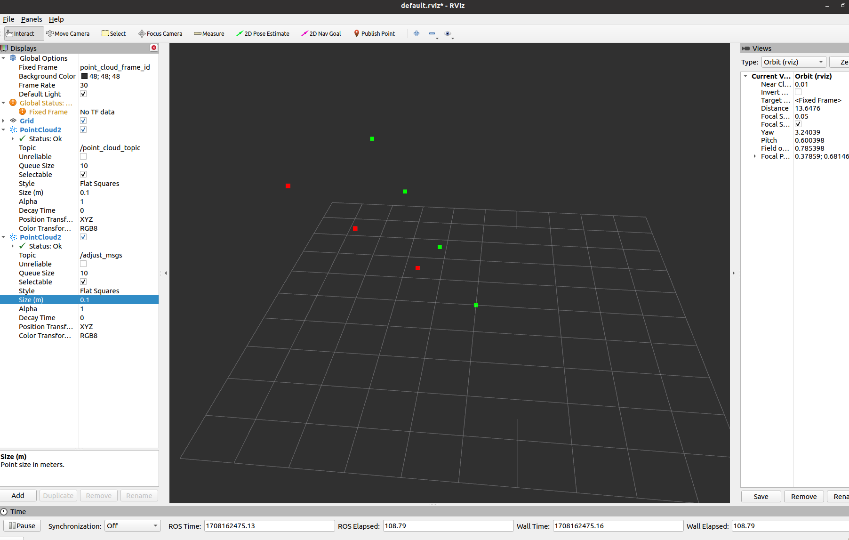Click the Views panel camera icon
Viewport: 849px width, 540px height.
tap(746, 48)
